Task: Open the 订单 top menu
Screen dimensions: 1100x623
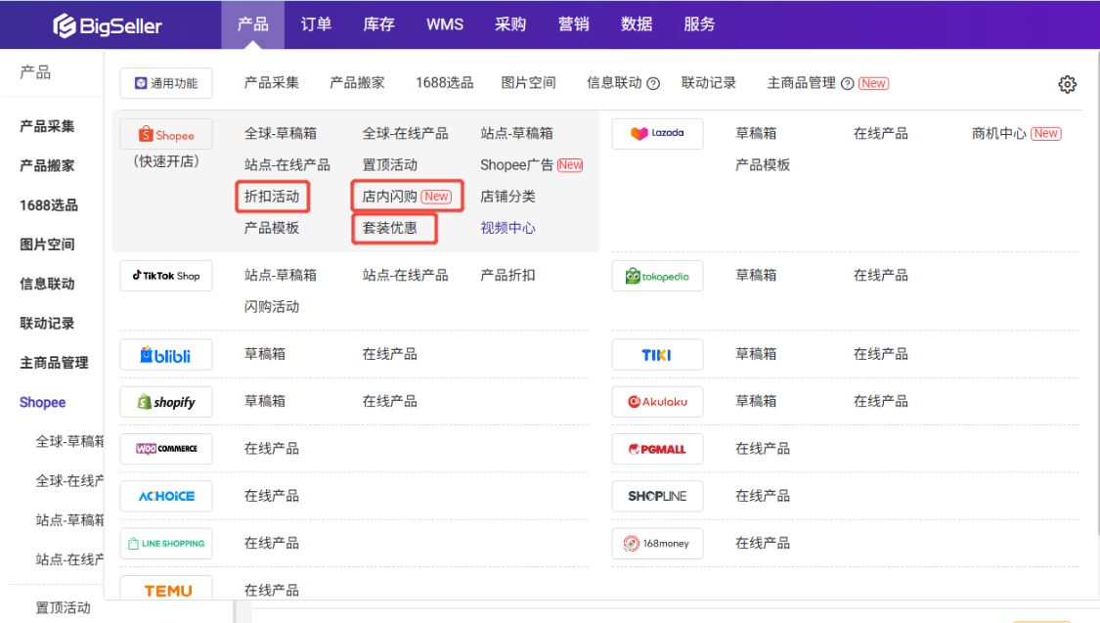Action: click(x=316, y=24)
